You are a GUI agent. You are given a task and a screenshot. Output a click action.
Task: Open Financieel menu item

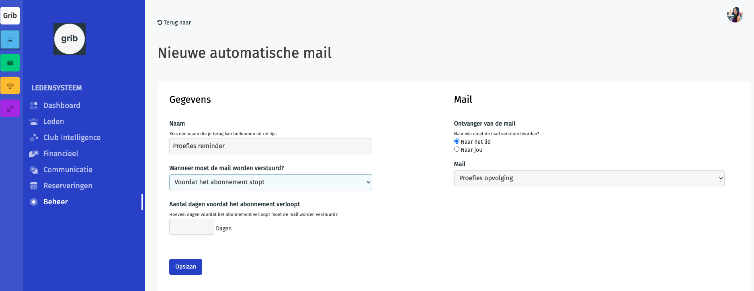(x=61, y=154)
